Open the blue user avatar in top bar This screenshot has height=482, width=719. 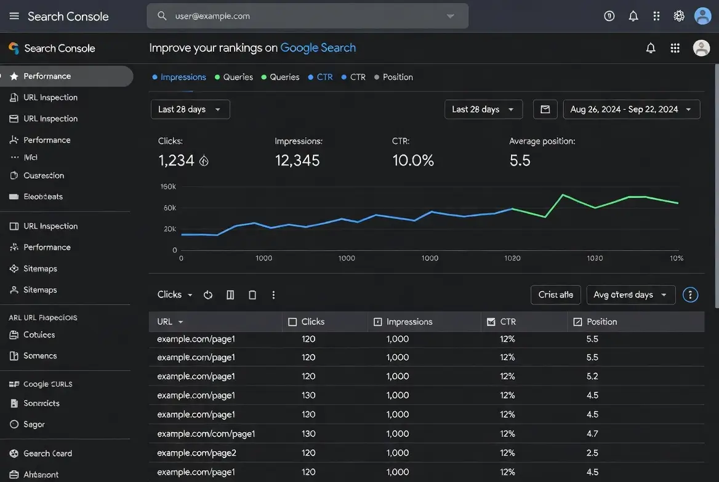tap(702, 16)
